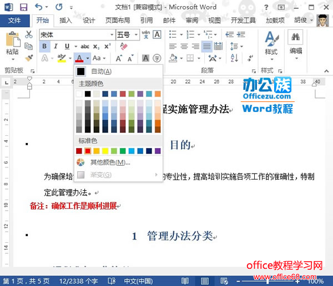Open the highlight color dropdown arrow
Viewport: 333px width, 286px height.
pos(70,58)
